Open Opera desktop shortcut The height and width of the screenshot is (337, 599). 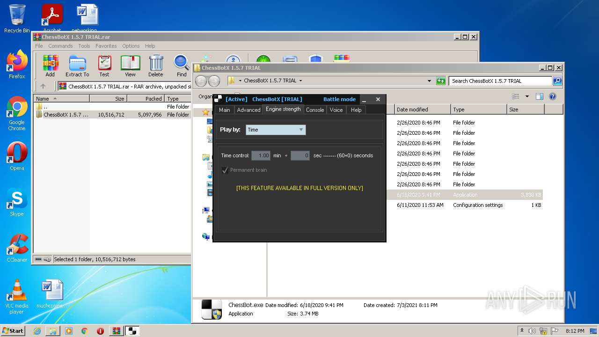[x=17, y=156]
